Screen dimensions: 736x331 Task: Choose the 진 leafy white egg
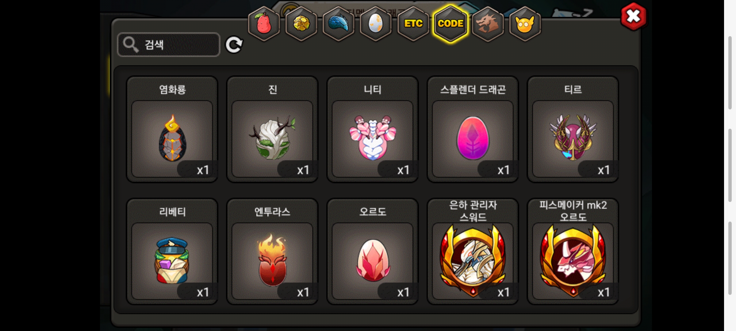pos(272,129)
